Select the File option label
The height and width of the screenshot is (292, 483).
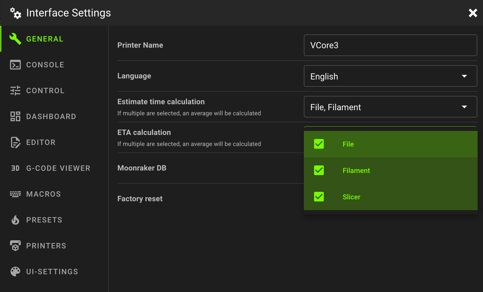348,144
